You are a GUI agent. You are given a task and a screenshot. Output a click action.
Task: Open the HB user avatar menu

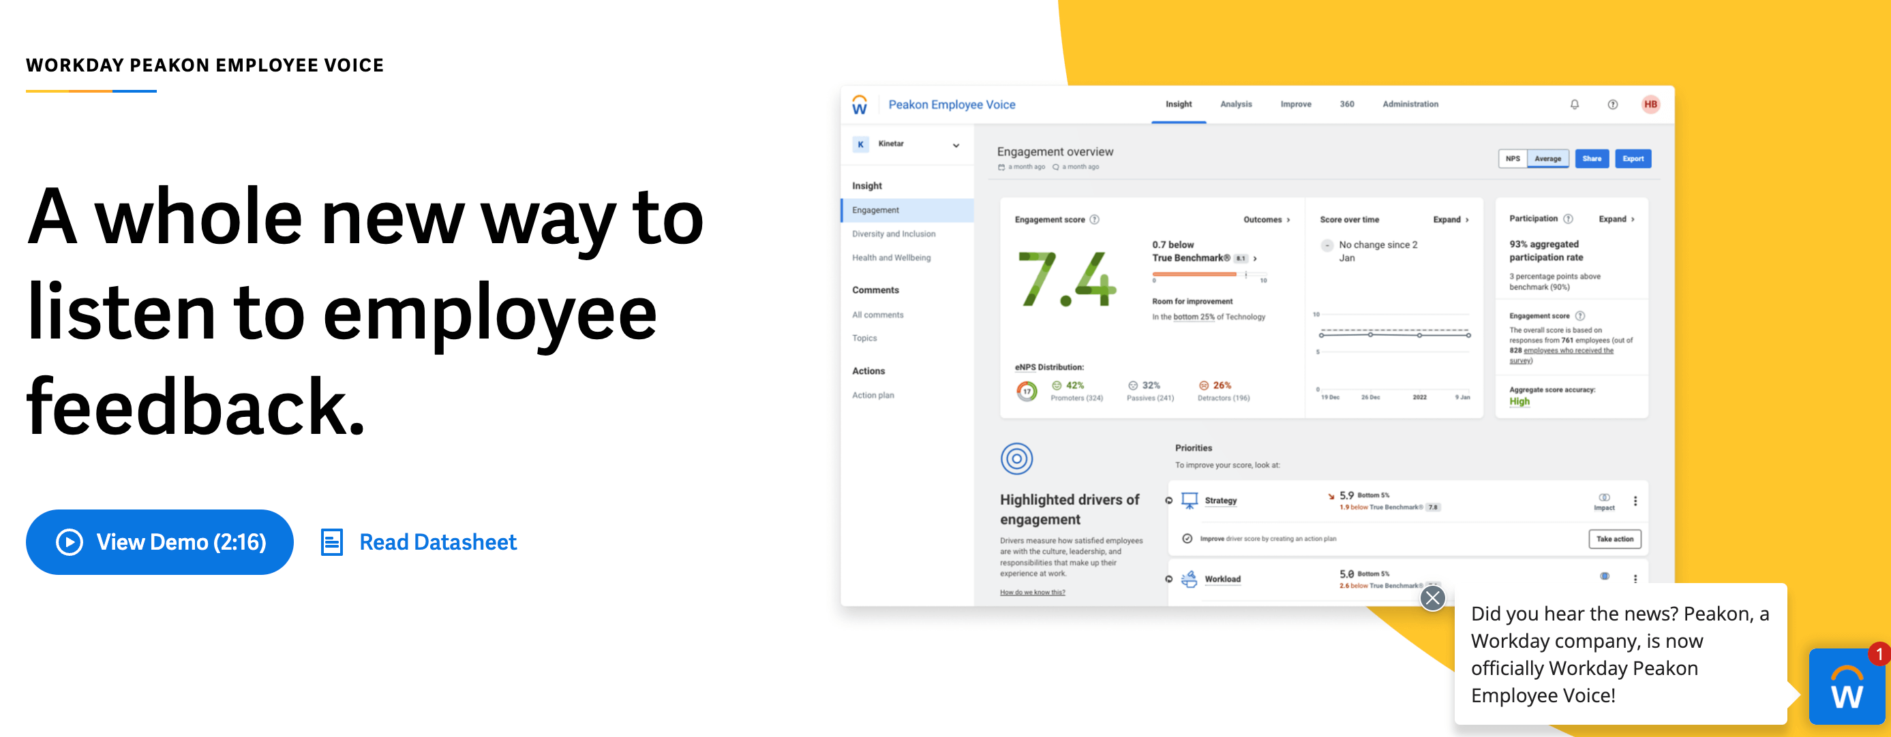click(1650, 104)
